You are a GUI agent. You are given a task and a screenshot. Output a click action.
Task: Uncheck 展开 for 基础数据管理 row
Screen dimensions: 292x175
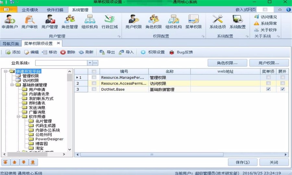pyautogui.click(x=283, y=89)
